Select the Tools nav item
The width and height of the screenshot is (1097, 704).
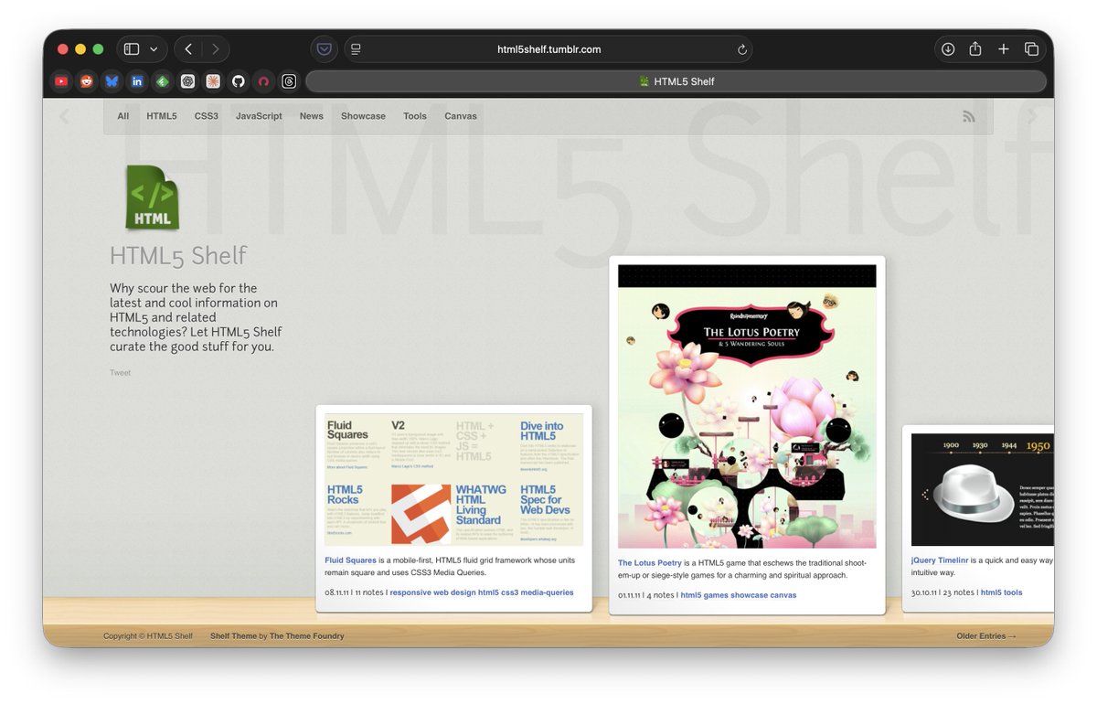415,116
